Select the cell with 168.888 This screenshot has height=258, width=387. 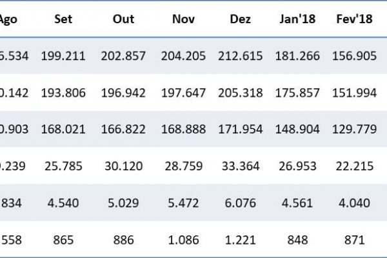(183, 129)
